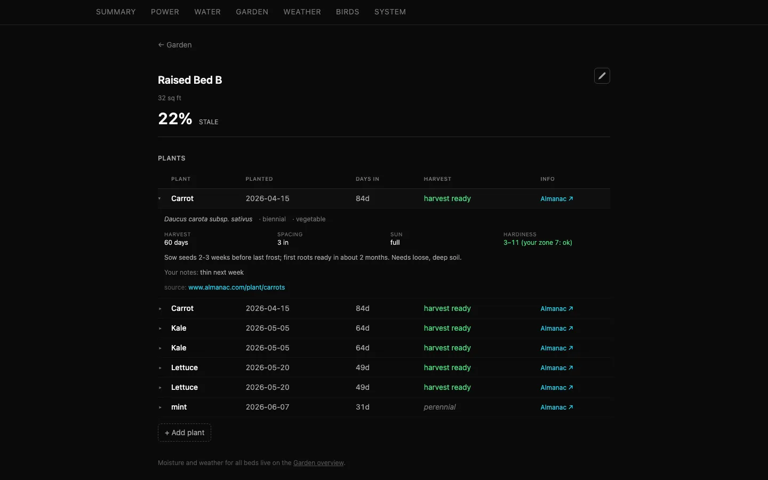Open the Garden overview link
The image size is (768, 480).
point(318,463)
